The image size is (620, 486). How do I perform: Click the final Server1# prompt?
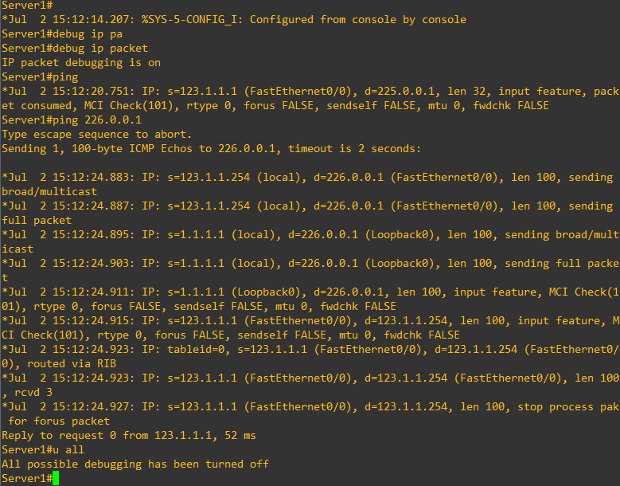(x=27, y=478)
